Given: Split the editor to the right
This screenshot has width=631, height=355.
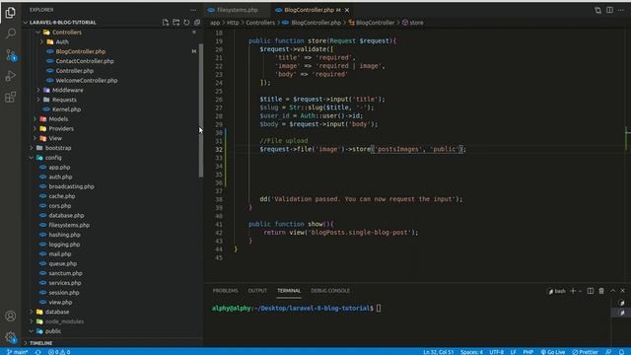Looking at the screenshot, I should point(609,10).
